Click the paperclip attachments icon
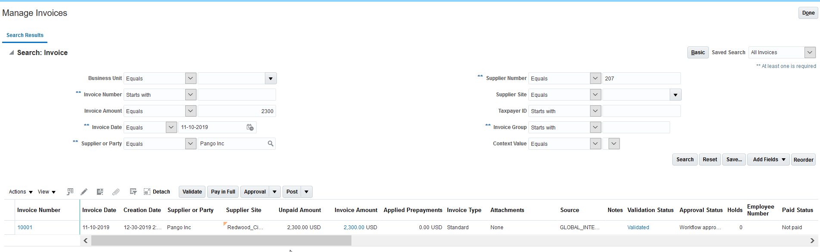The image size is (820, 252). pos(116,192)
